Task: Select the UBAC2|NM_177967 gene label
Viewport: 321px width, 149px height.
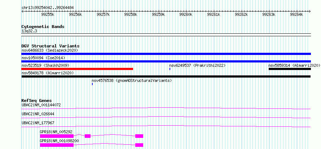Action: click(x=38, y=123)
